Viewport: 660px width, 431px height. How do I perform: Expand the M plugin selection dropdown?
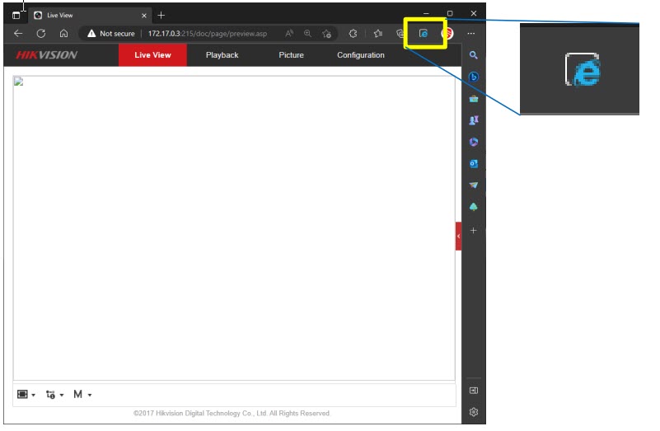pos(82,395)
